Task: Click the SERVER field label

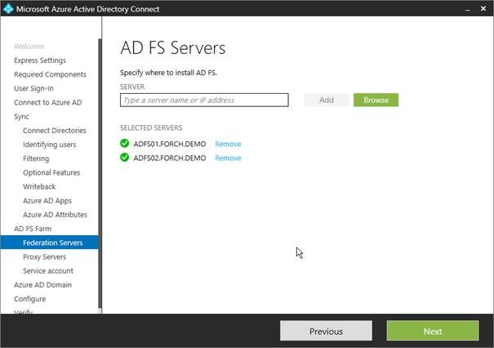Action: tap(132, 87)
